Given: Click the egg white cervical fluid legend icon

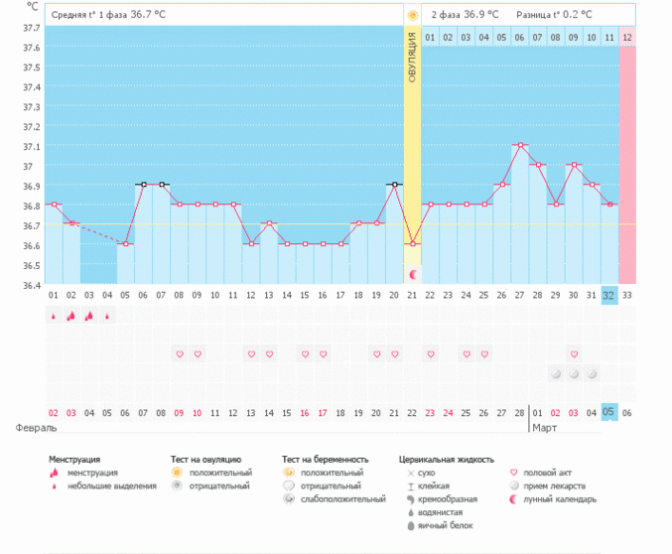Looking at the screenshot, I should click(x=410, y=525).
